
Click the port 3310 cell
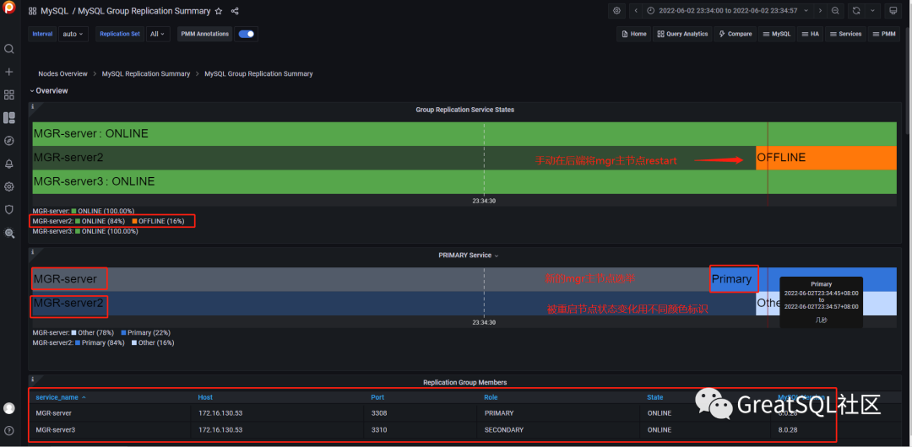click(x=378, y=429)
